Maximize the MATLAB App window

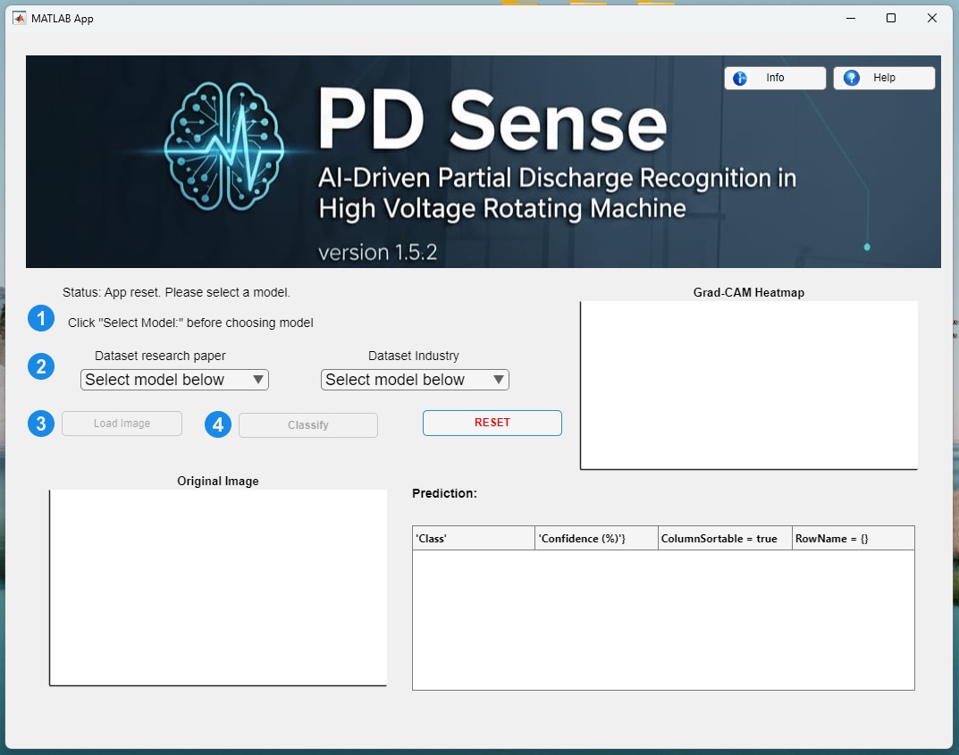(x=891, y=18)
